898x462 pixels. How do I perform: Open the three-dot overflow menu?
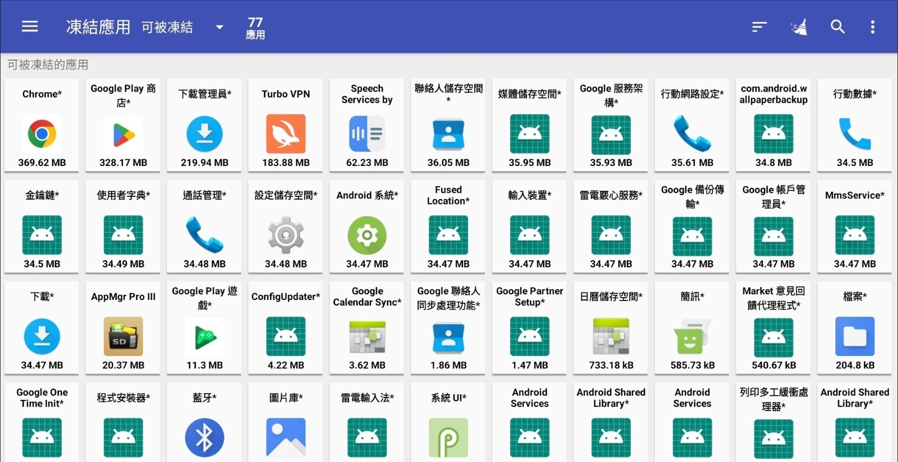(x=872, y=27)
